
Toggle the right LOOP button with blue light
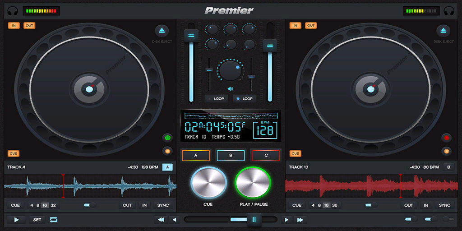pyautogui.click(x=245, y=99)
